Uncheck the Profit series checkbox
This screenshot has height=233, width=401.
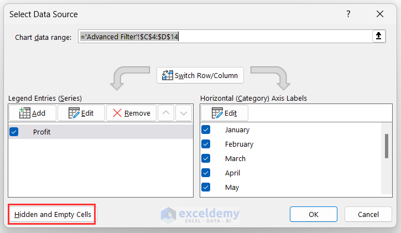tap(14, 132)
